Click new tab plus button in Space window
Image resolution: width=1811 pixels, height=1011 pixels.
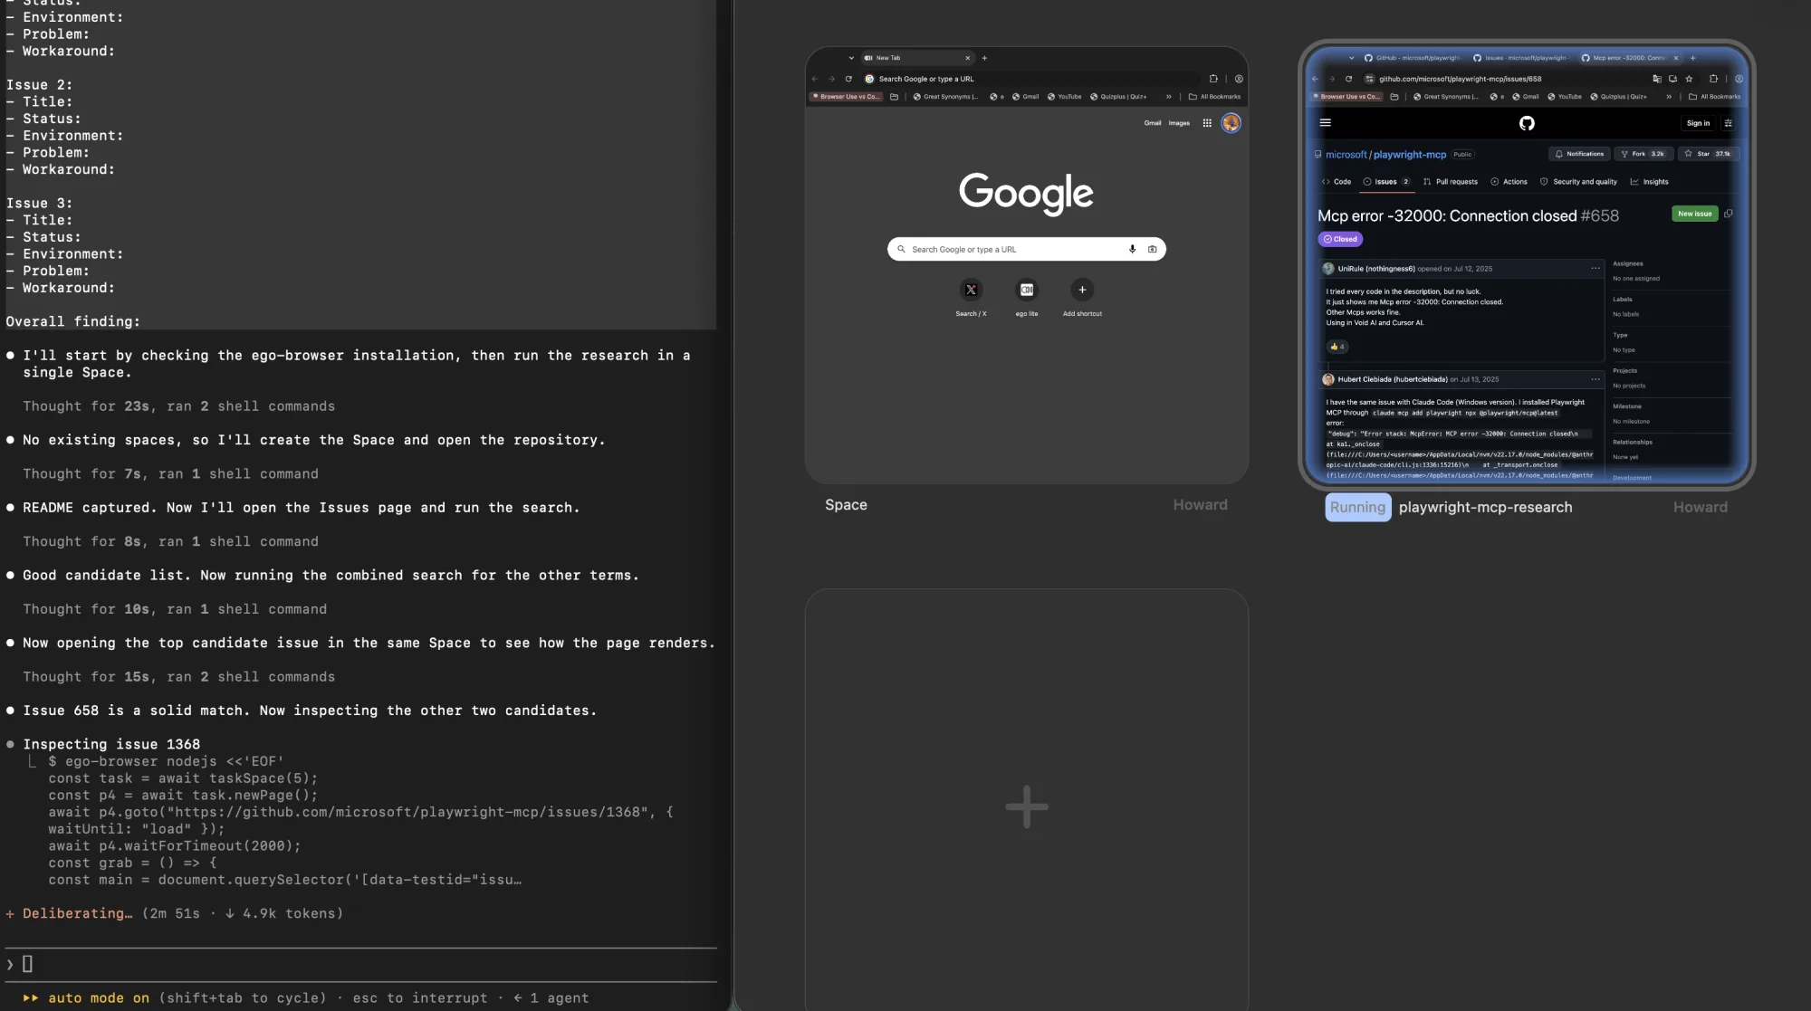(984, 58)
